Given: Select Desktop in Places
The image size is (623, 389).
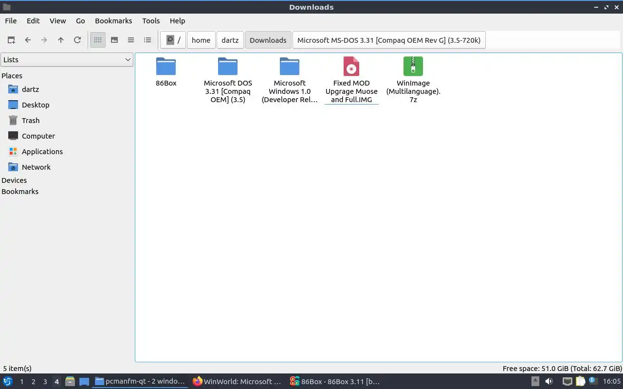Looking at the screenshot, I should pyautogui.click(x=36, y=105).
